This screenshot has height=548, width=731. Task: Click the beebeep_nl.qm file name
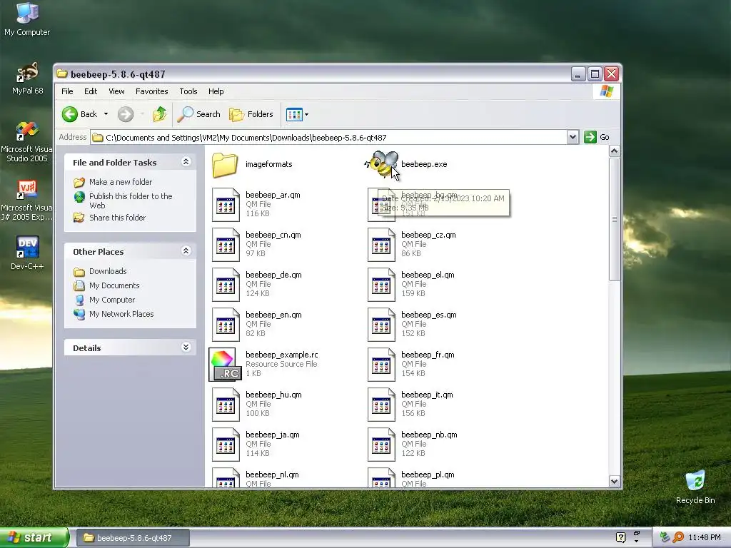coord(272,475)
